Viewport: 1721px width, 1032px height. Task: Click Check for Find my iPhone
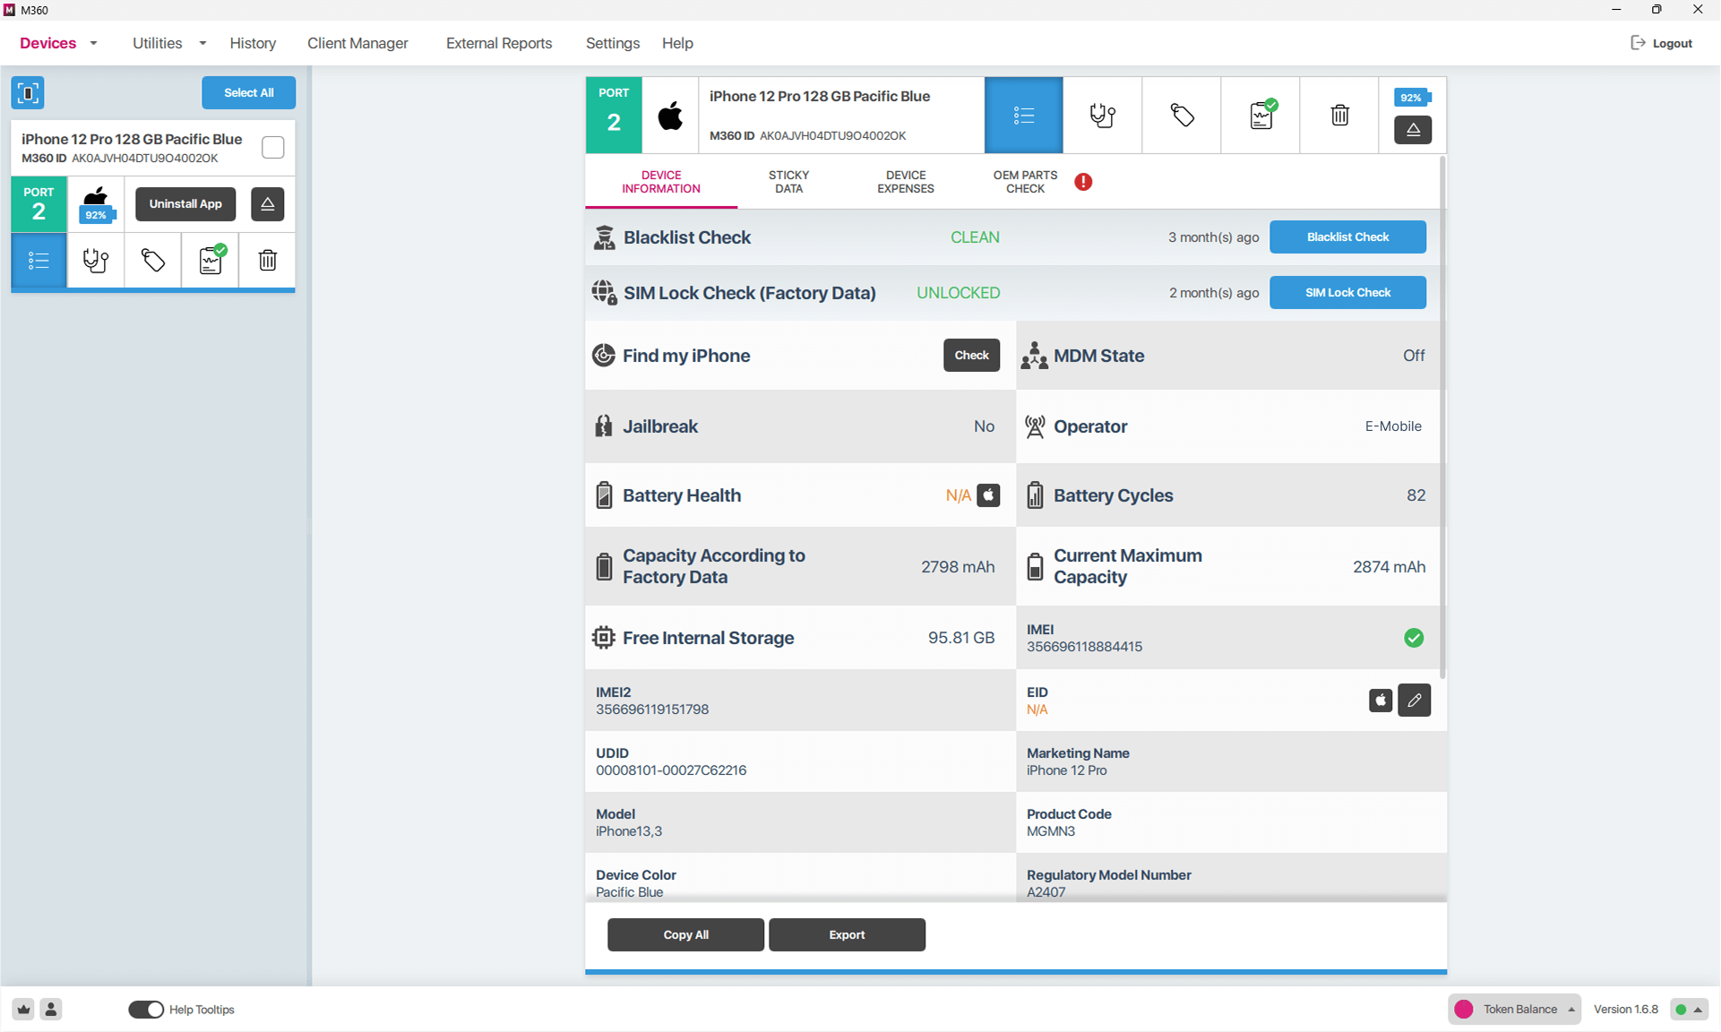click(x=971, y=356)
